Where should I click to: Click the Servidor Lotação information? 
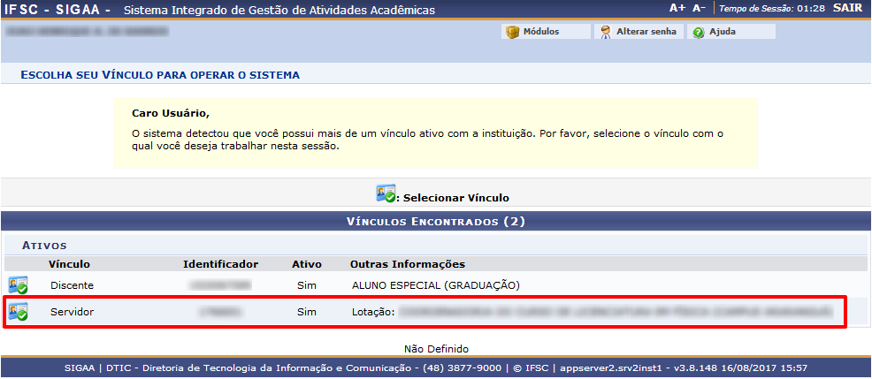591,312
